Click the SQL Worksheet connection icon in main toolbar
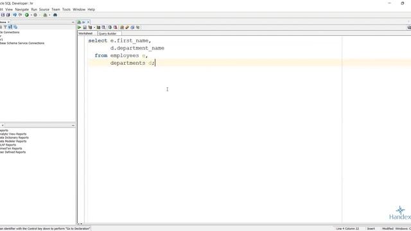This screenshot has height=231, width=411. pos(45,15)
